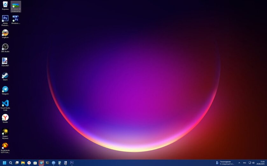The width and height of the screenshot is (267, 166).
Task: Open the Windows Start menu
Action: 4,163
